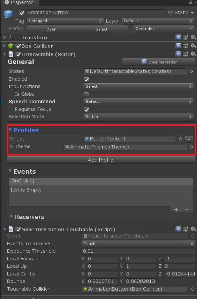Click the blue cube GameObject icon
The width and height of the screenshot is (197, 299).
coord(8,14)
